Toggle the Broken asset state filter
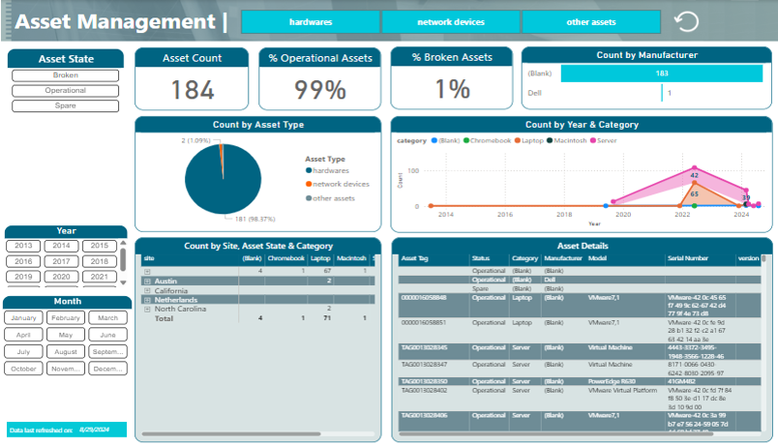 pos(66,75)
